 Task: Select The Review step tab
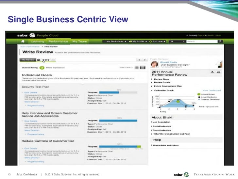28,60
